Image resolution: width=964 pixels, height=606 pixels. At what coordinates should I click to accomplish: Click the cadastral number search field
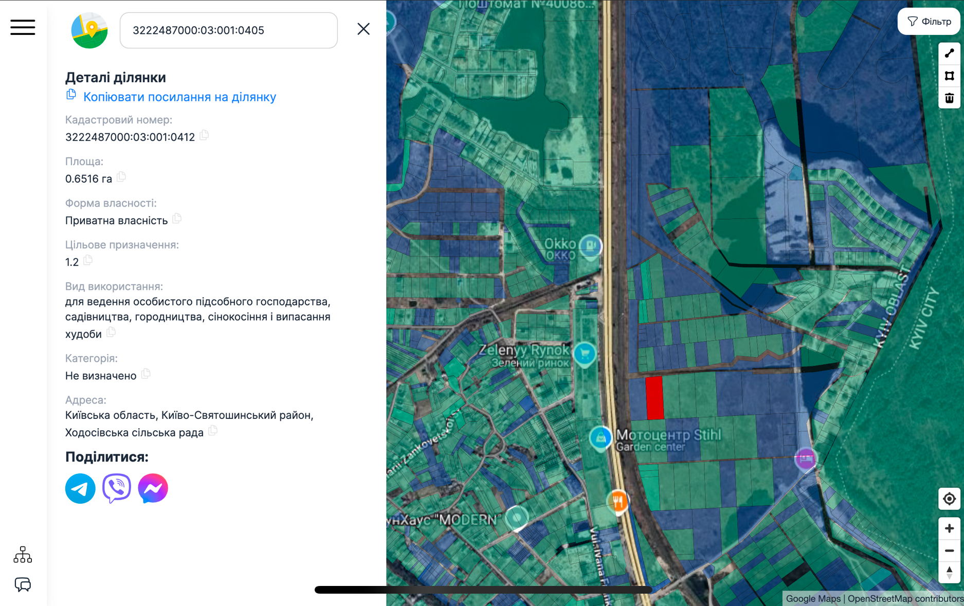[229, 30]
